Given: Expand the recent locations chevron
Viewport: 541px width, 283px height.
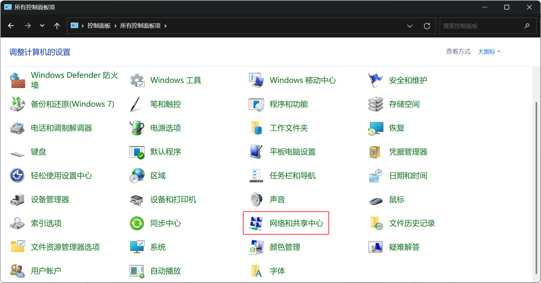Looking at the screenshot, I should click(x=42, y=26).
